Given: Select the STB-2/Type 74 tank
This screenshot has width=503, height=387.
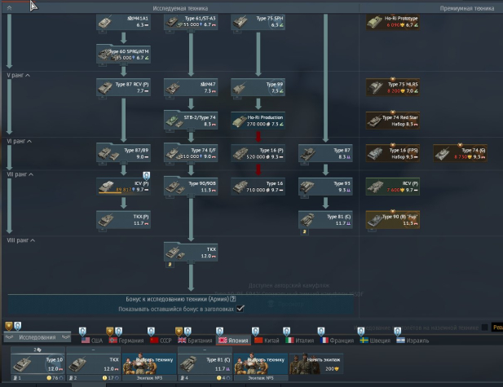Looking at the screenshot, I should 190,120.
